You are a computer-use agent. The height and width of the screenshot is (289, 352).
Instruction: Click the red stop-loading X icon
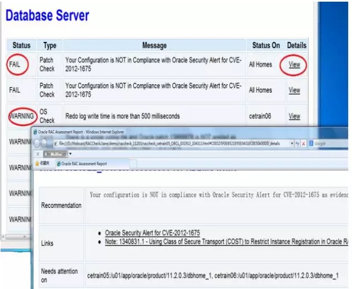tap(304, 144)
